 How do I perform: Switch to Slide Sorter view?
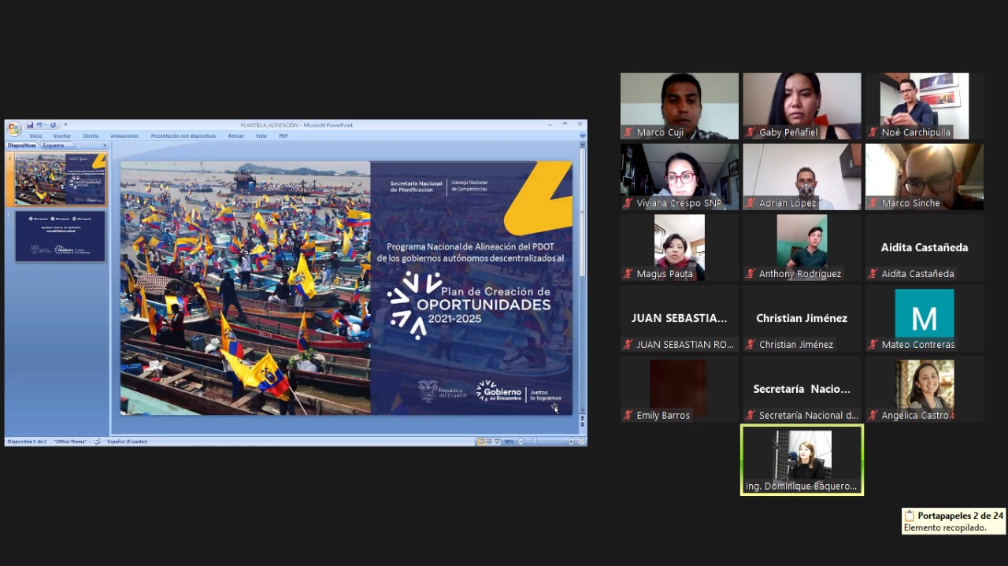pos(489,442)
